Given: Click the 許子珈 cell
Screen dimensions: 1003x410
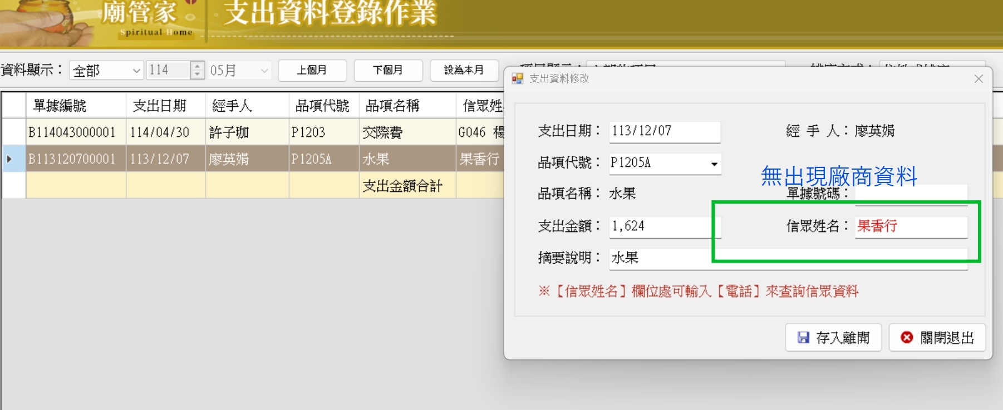Looking at the screenshot, I should coord(247,132).
